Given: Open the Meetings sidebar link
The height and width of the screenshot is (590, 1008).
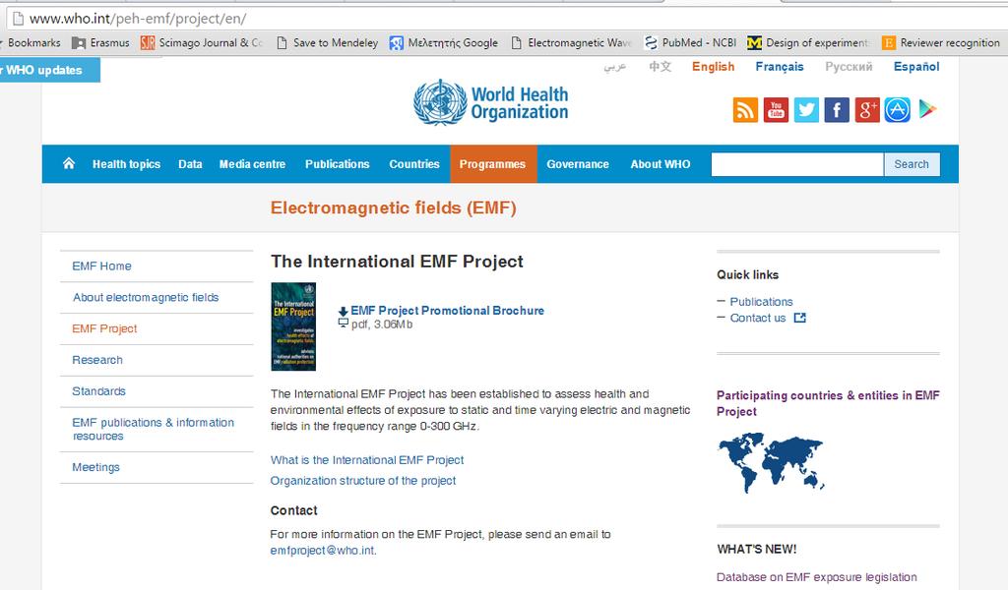Looking at the screenshot, I should click(x=95, y=467).
